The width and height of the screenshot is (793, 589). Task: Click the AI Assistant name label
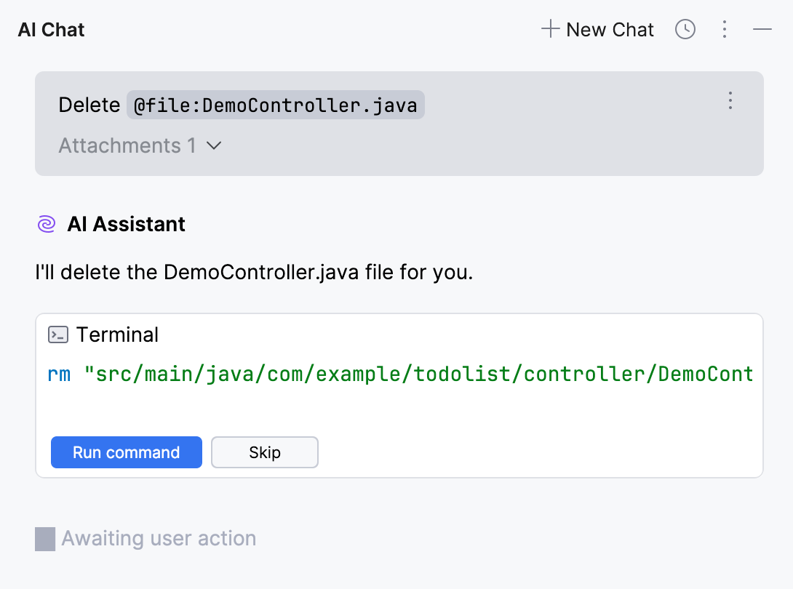coord(126,224)
